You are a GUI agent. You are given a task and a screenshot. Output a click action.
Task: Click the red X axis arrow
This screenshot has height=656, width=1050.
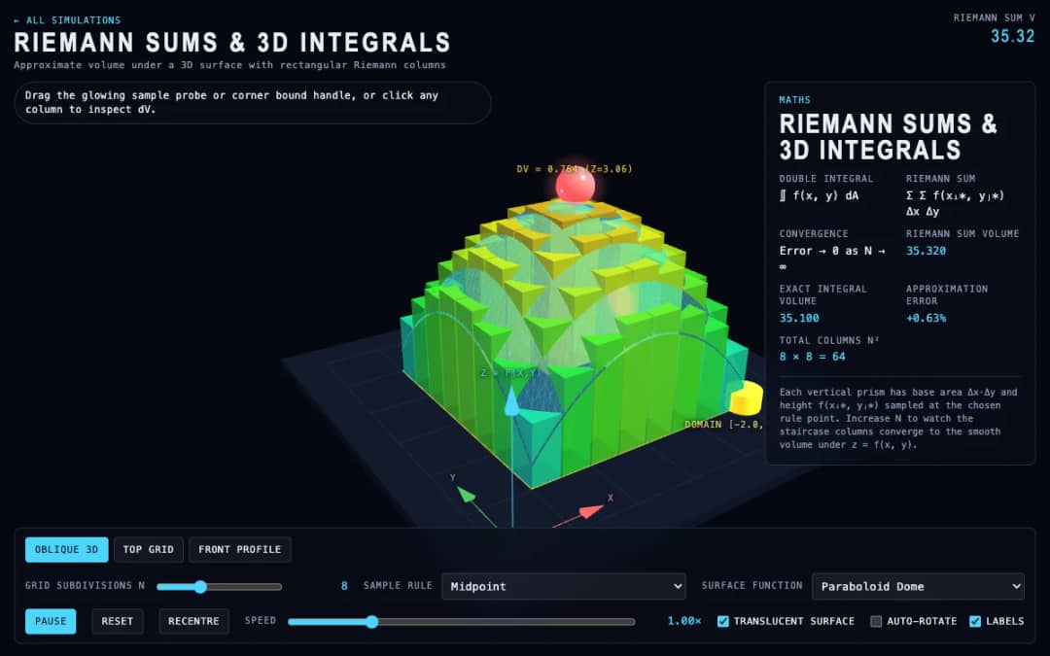[x=591, y=511]
